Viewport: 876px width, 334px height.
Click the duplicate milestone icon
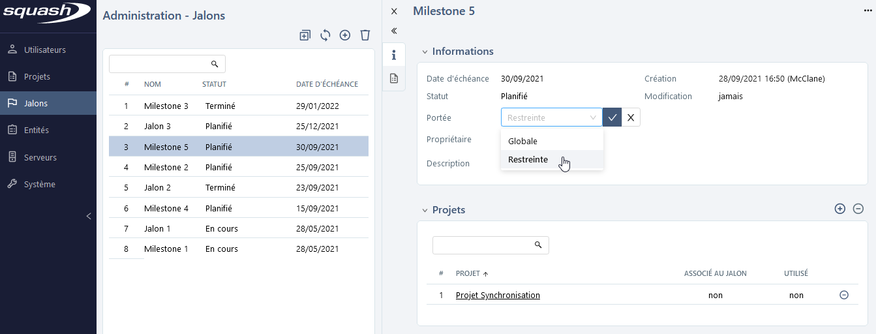click(305, 35)
